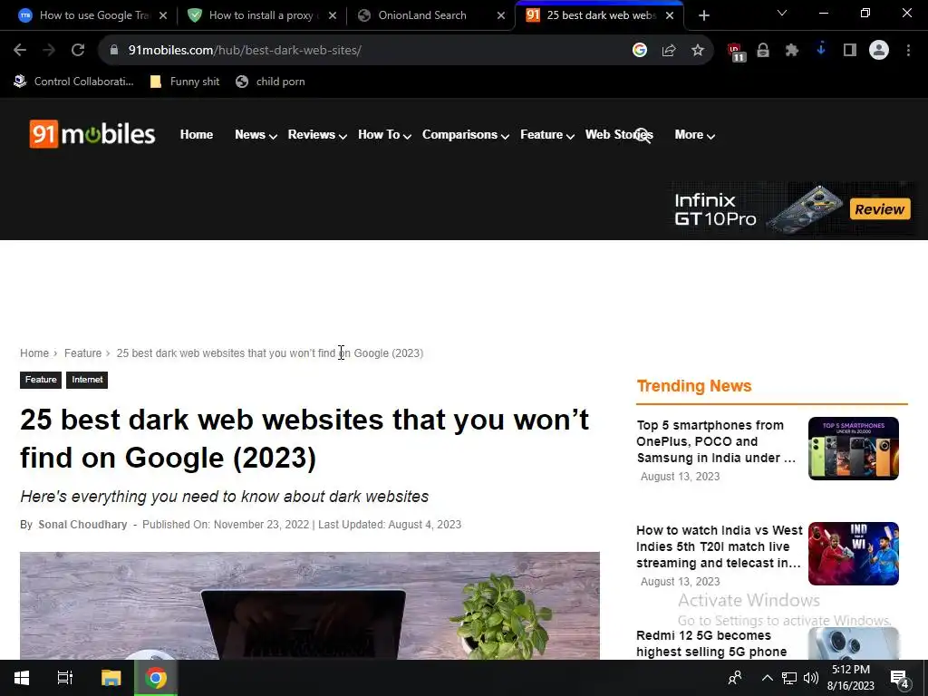This screenshot has height=696, width=928.
Task: Click the 91mobiles logo
Action: click(92, 134)
